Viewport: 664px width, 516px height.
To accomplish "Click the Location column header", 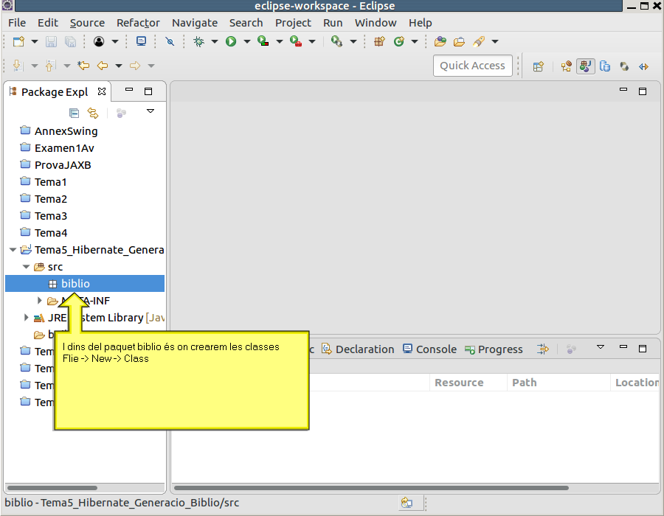I will tap(634, 383).
